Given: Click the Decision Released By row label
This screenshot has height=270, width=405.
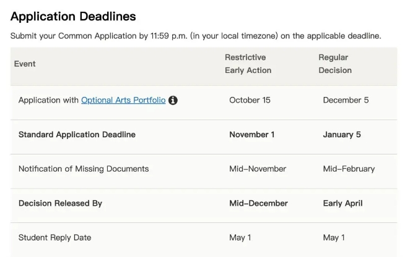Looking at the screenshot, I should click(60, 203).
